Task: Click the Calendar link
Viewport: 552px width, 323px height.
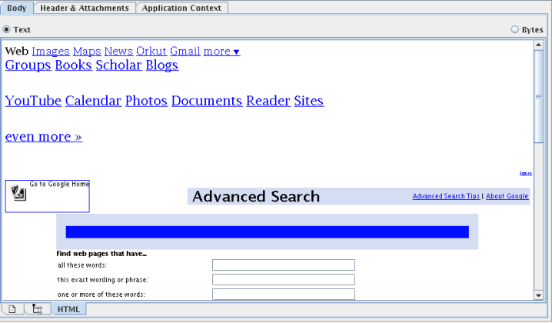Action: pyautogui.click(x=93, y=101)
